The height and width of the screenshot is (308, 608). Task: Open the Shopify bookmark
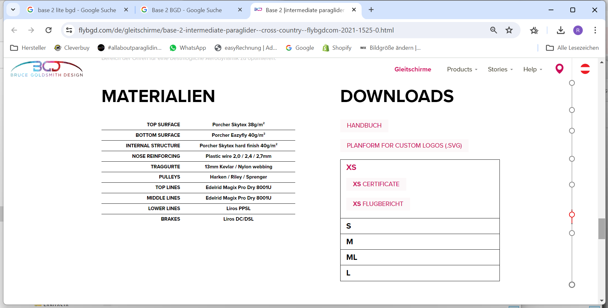tap(337, 48)
